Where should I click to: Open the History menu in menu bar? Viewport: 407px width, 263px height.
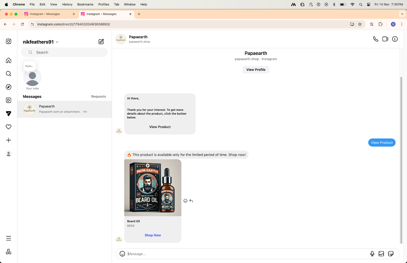(x=67, y=4)
